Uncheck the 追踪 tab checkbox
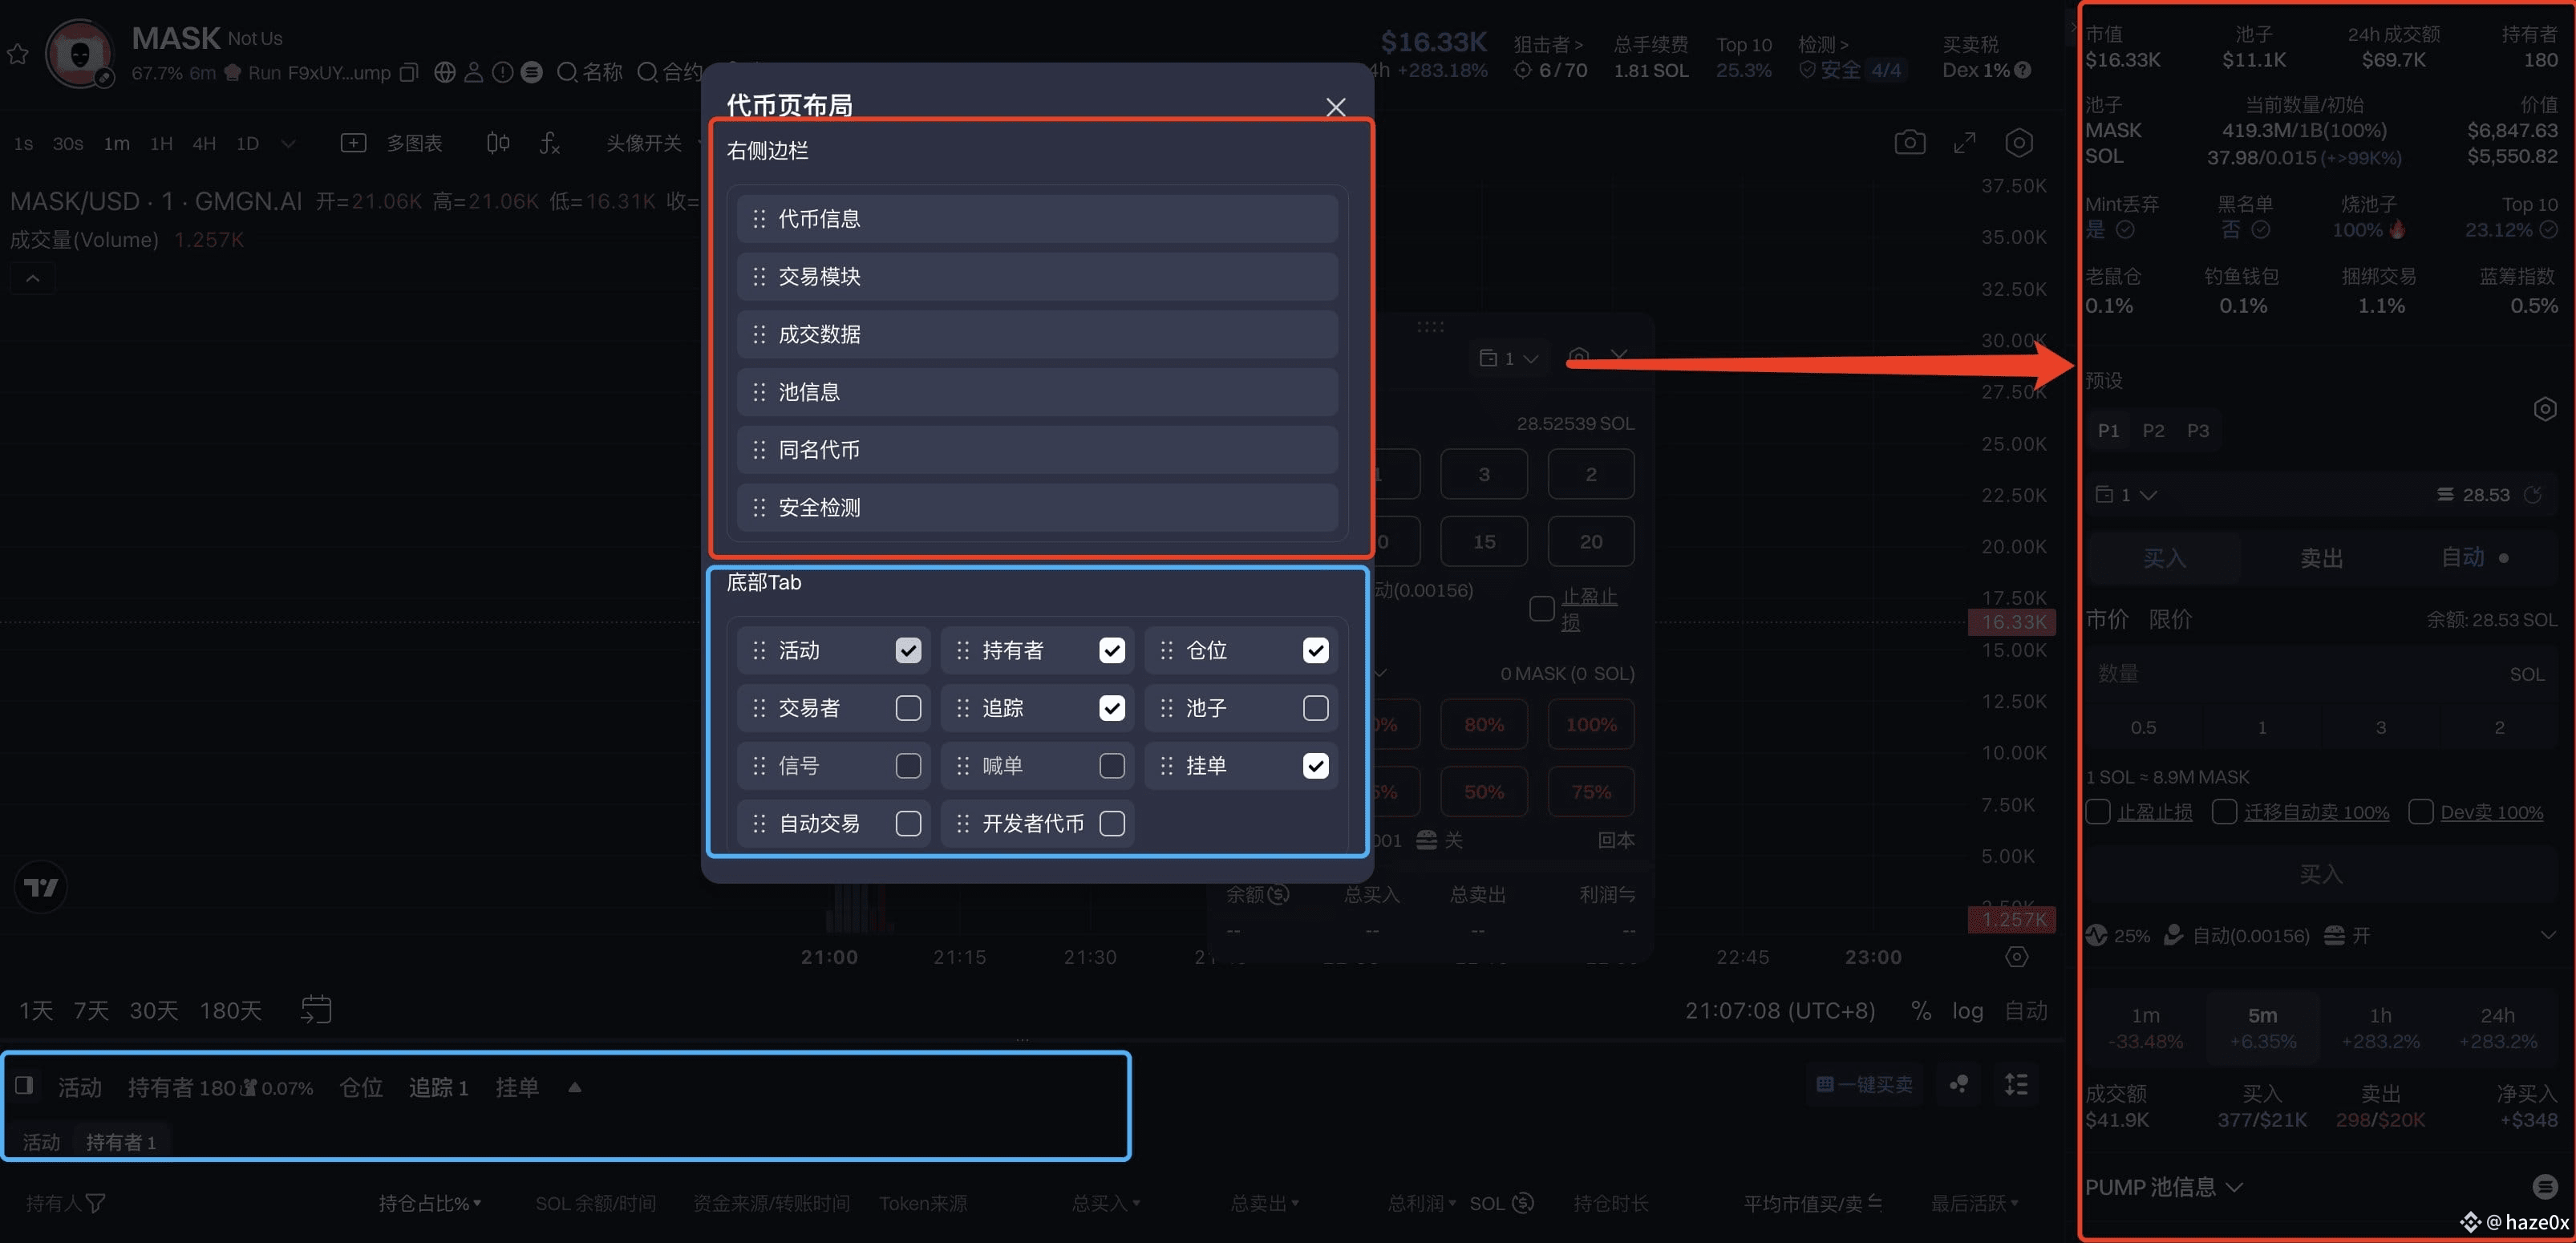 tap(1112, 708)
